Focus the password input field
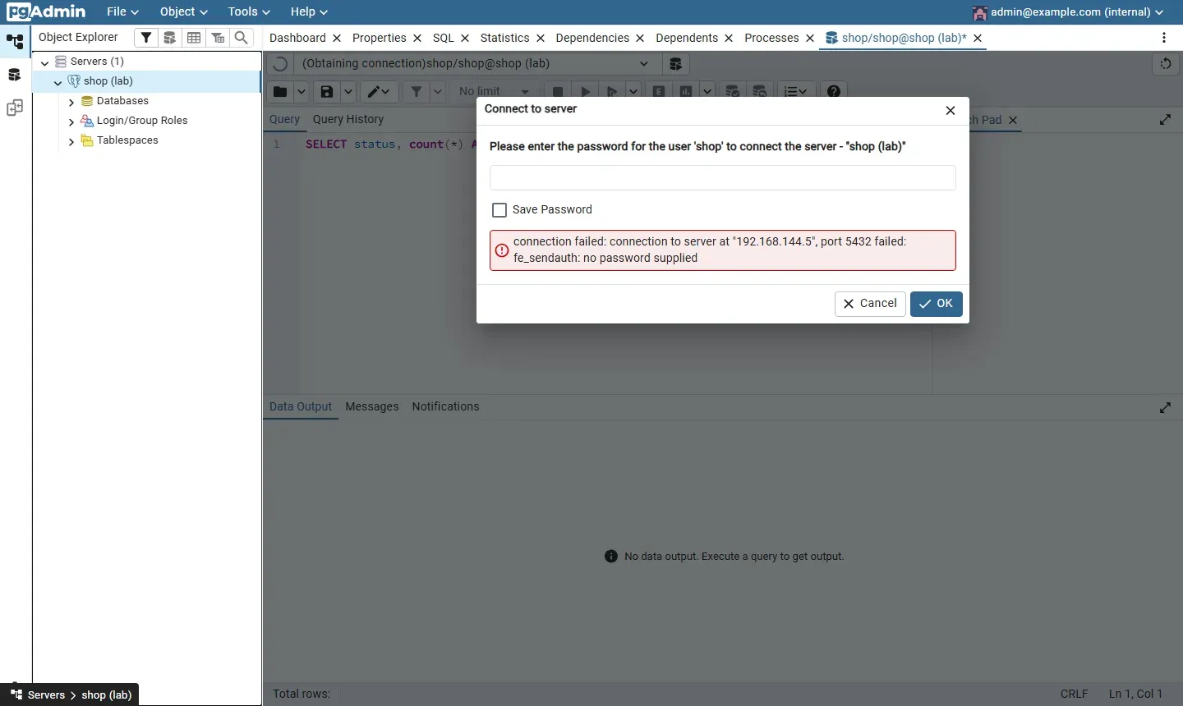1183x706 pixels. point(723,178)
